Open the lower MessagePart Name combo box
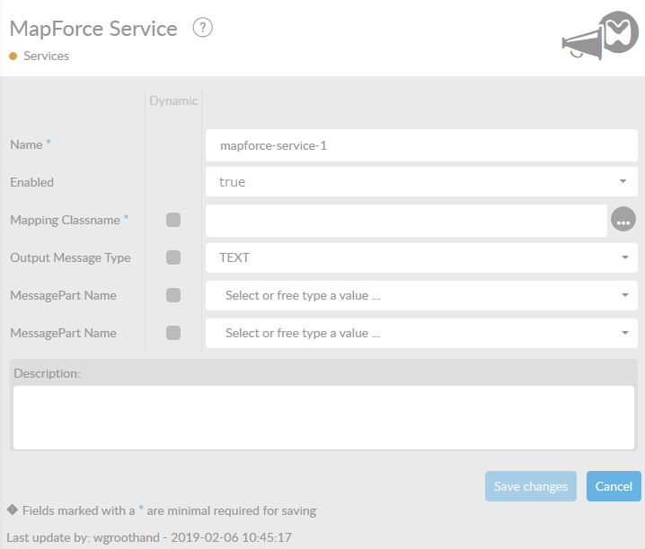645x549 pixels. 421,333
